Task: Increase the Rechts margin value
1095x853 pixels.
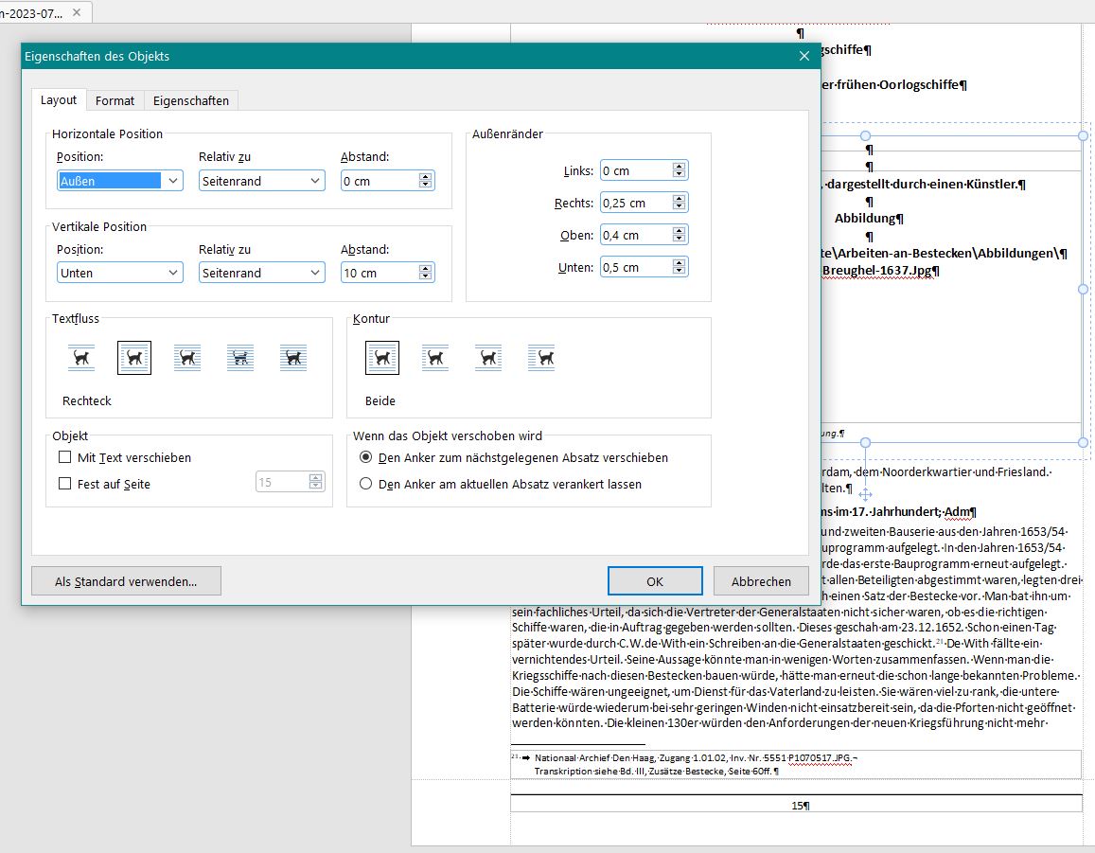Action: click(679, 199)
